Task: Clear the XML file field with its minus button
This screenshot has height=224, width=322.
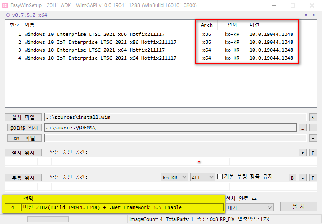Action: [313, 138]
